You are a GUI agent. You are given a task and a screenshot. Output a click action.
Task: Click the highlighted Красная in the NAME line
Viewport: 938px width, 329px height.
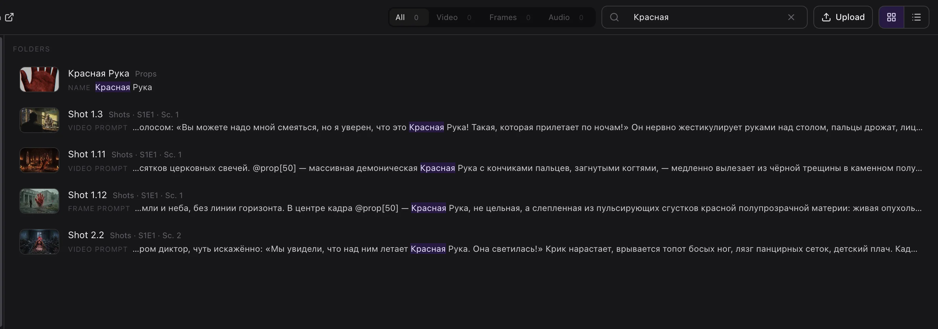coord(112,87)
